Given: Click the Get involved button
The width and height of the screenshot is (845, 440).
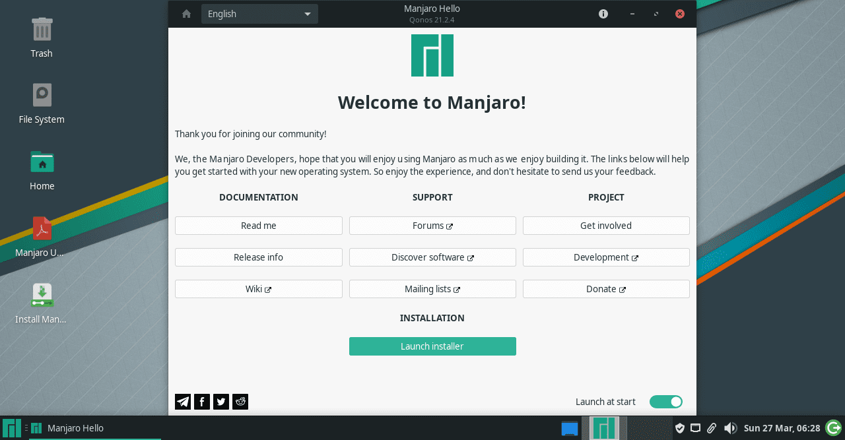Looking at the screenshot, I should pos(606,226).
